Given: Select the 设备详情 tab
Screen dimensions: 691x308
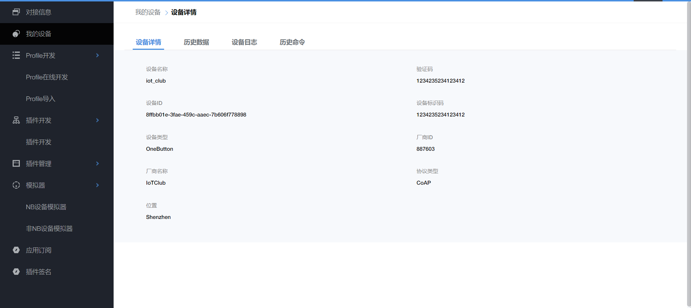Looking at the screenshot, I should [x=148, y=42].
